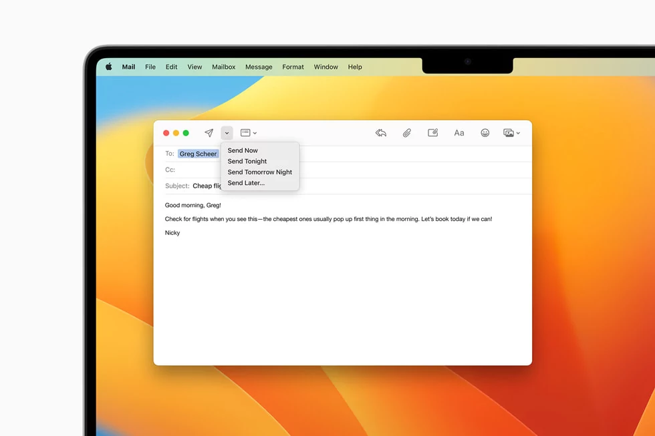Click the Reply All arrows icon
This screenshot has height=436, width=655.
click(380, 133)
